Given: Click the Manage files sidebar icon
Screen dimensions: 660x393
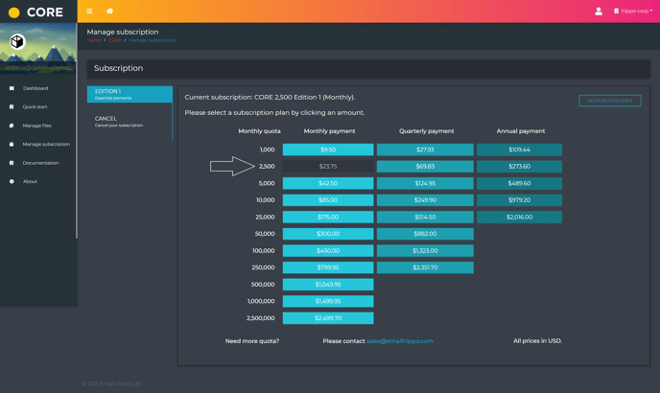Looking at the screenshot, I should click(x=12, y=126).
